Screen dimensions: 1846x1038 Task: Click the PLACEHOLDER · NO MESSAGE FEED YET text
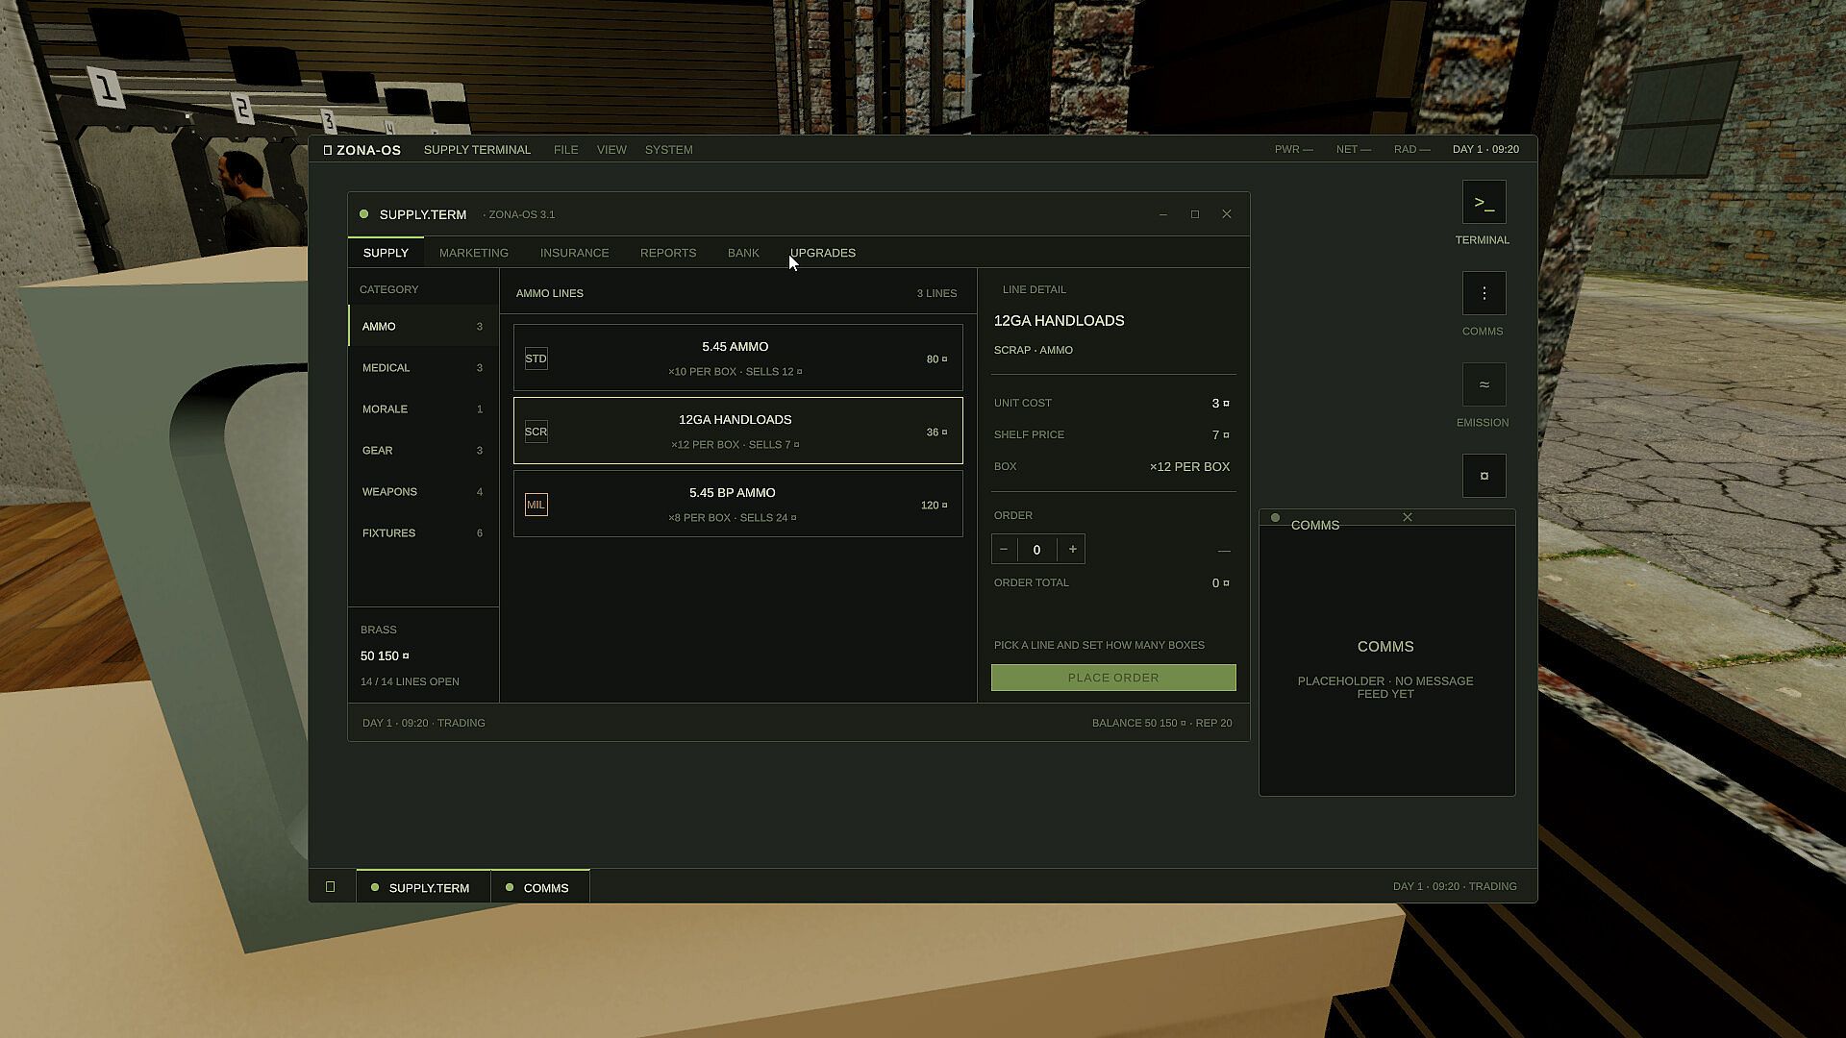(x=1385, y=687)
